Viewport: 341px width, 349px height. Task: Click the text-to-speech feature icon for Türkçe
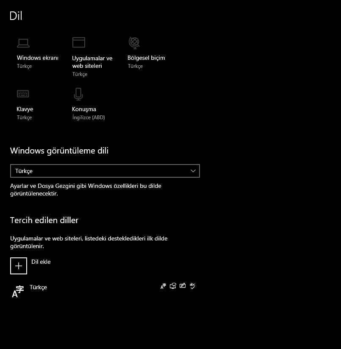173,286
